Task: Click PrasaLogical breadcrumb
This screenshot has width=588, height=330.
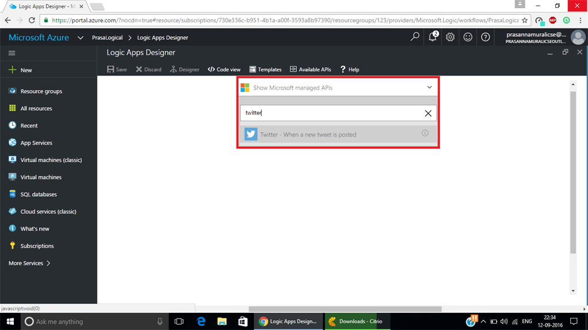Action: click(x=107, y=37)
